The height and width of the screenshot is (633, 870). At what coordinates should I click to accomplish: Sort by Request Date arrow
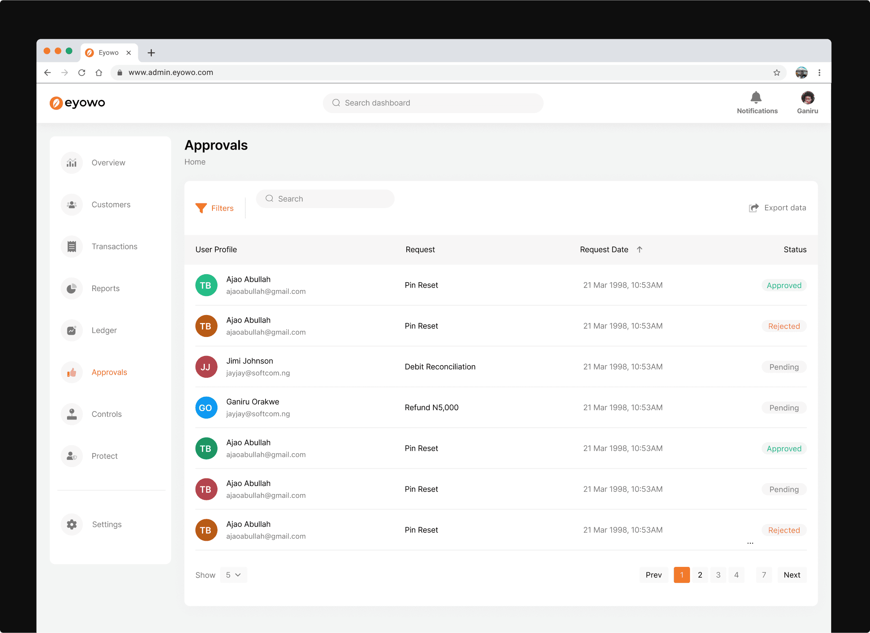639,249
